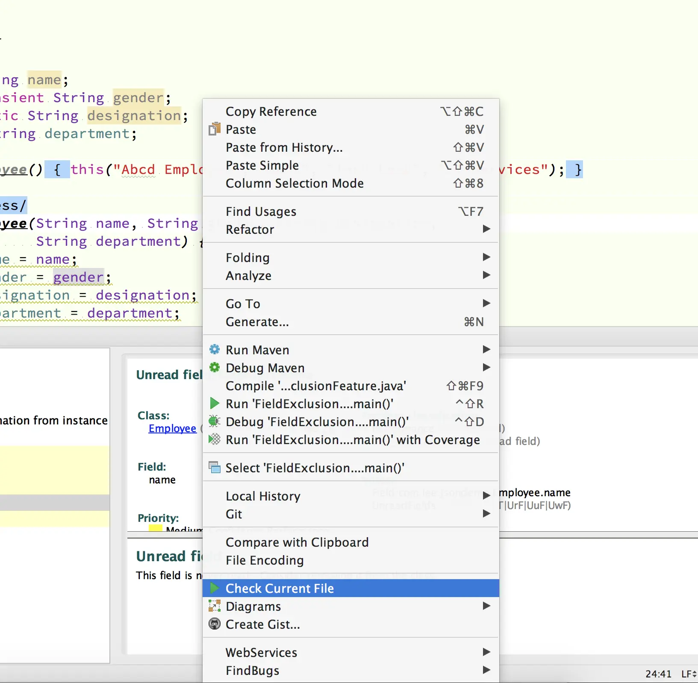698x683 pixels.
Task: Click the Diagrams icon
Action: [x=214, y=606]
